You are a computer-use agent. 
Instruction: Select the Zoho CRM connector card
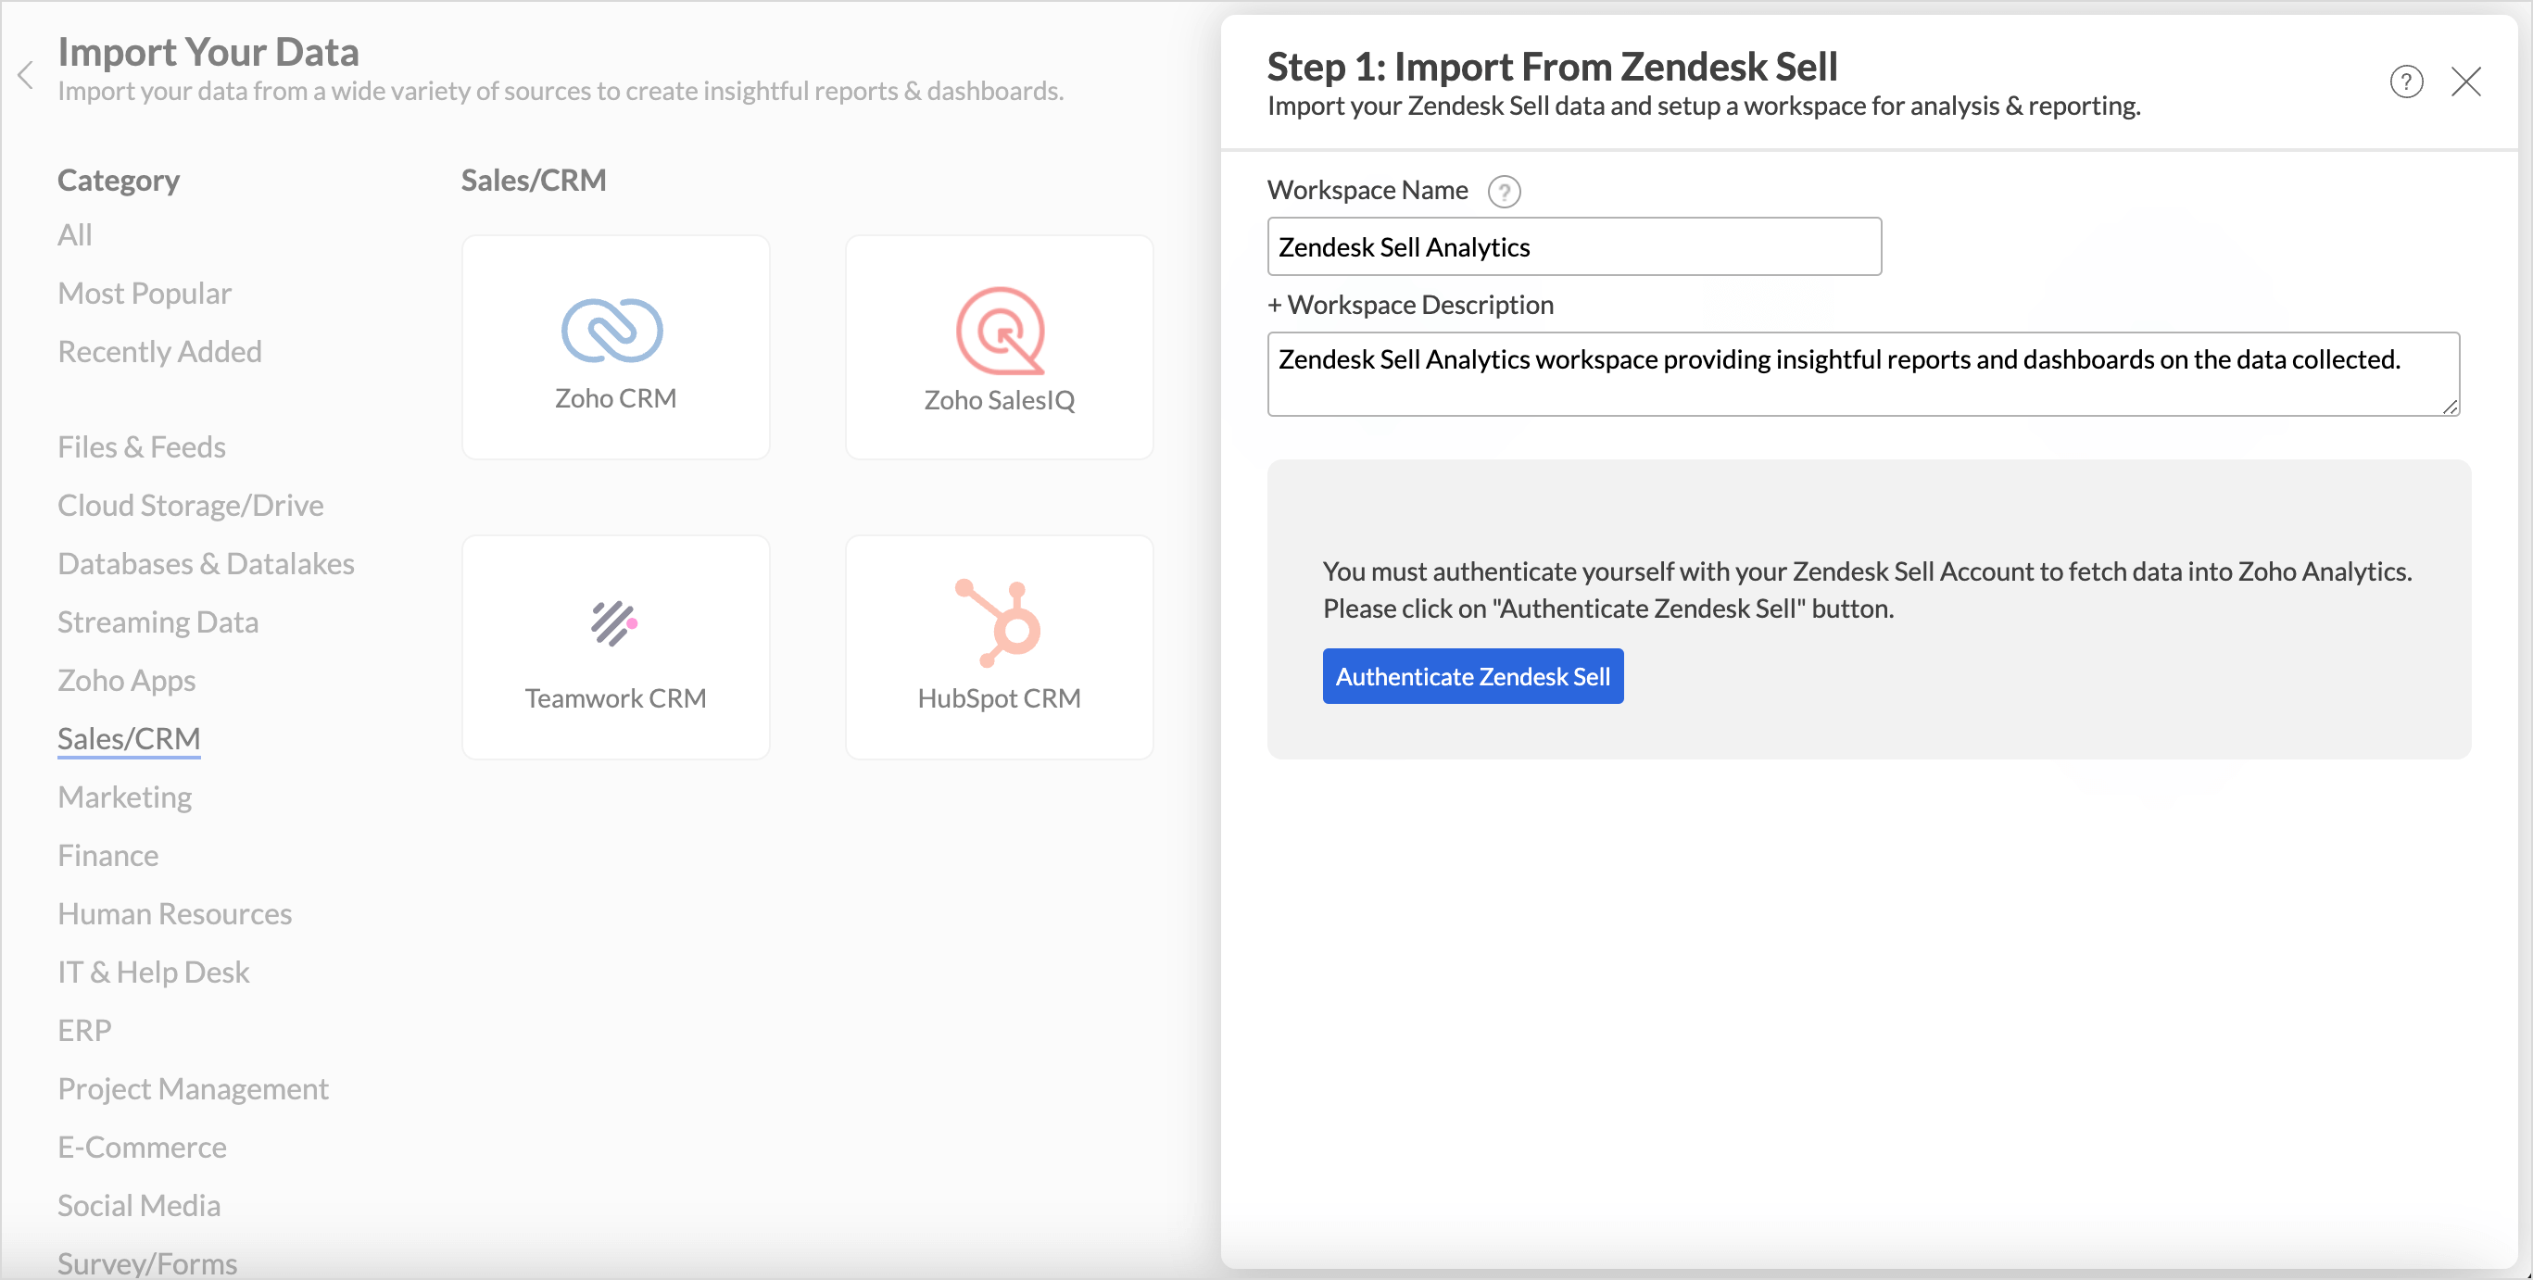tap(615, 347)
